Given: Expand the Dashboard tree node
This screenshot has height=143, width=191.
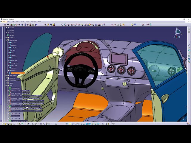Looking at the screenshot, I should (x=6, y=38).
